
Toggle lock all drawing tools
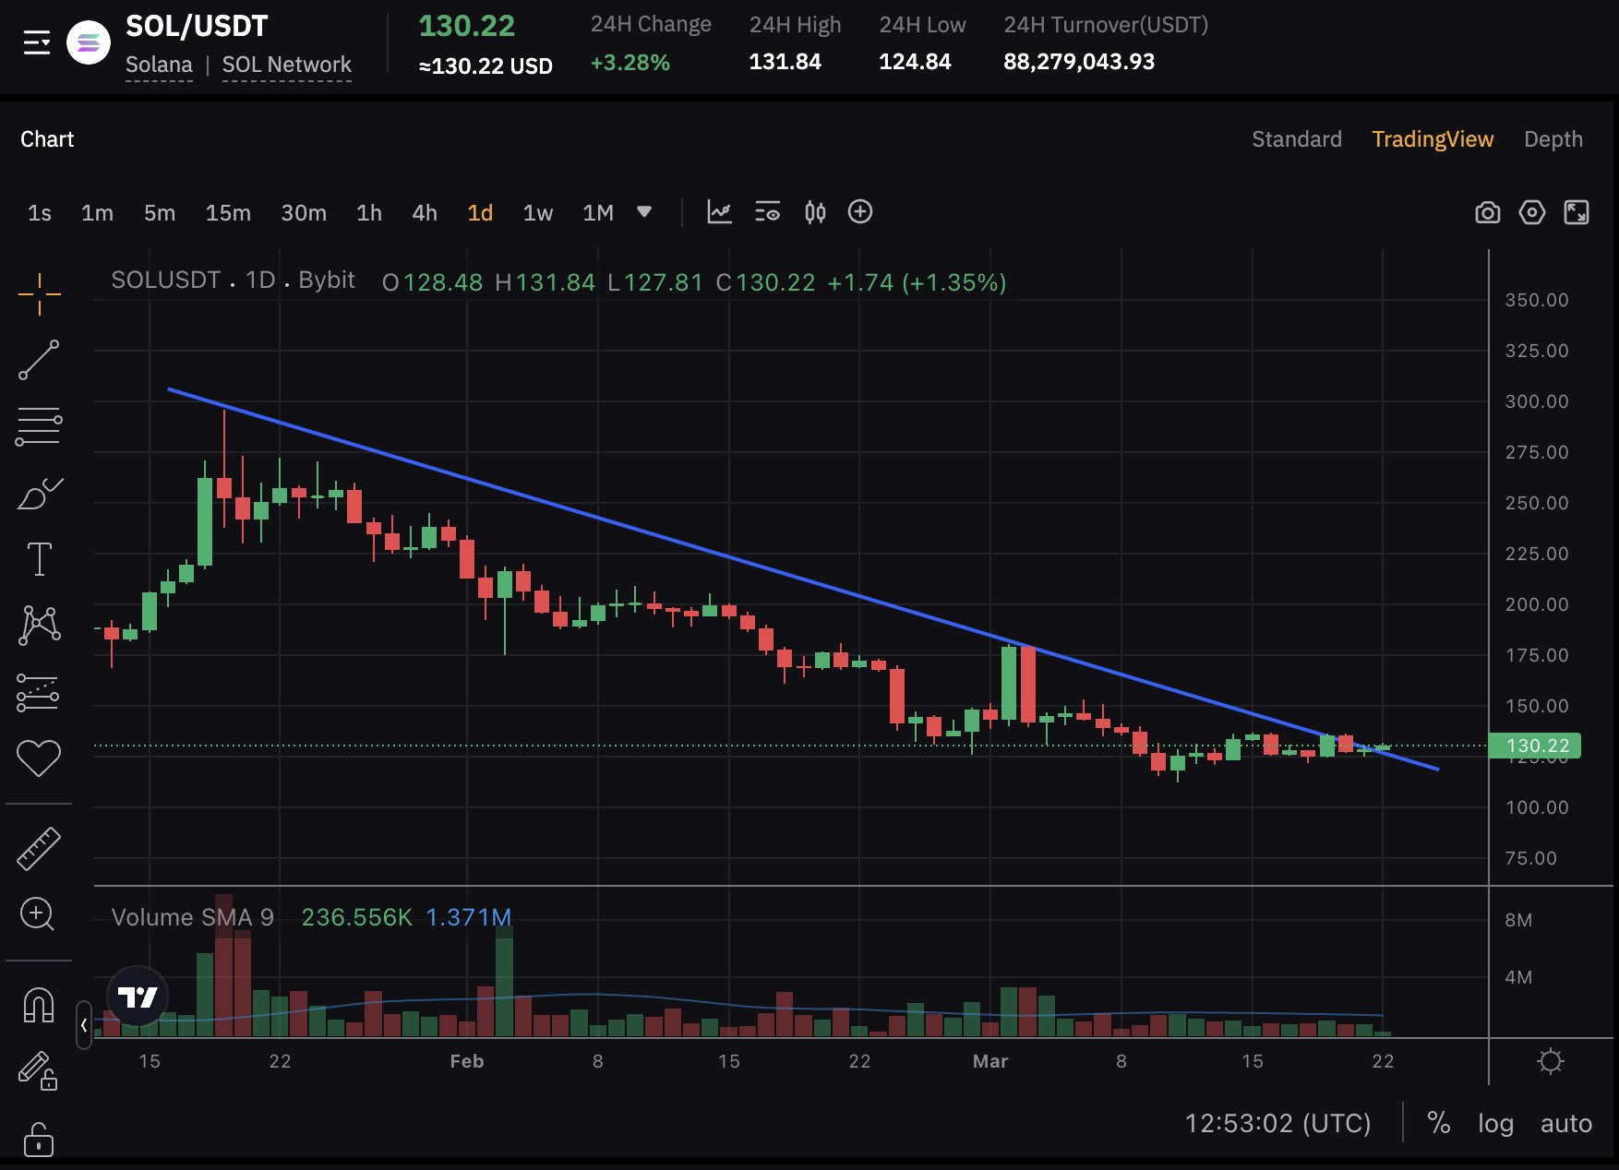click(39, 1139)
